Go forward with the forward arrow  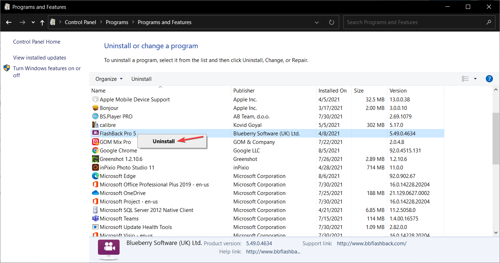point(22,22)
